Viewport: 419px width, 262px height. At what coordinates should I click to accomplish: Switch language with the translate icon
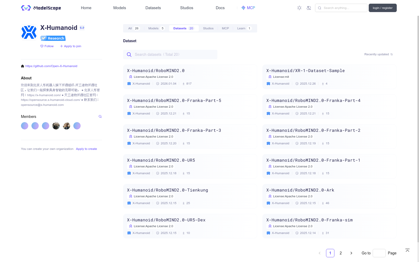click(309, 8)
